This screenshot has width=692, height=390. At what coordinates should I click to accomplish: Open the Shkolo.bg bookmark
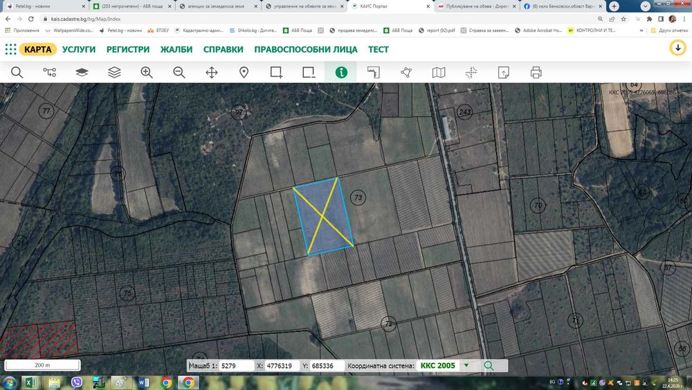(x=253, y=30)
